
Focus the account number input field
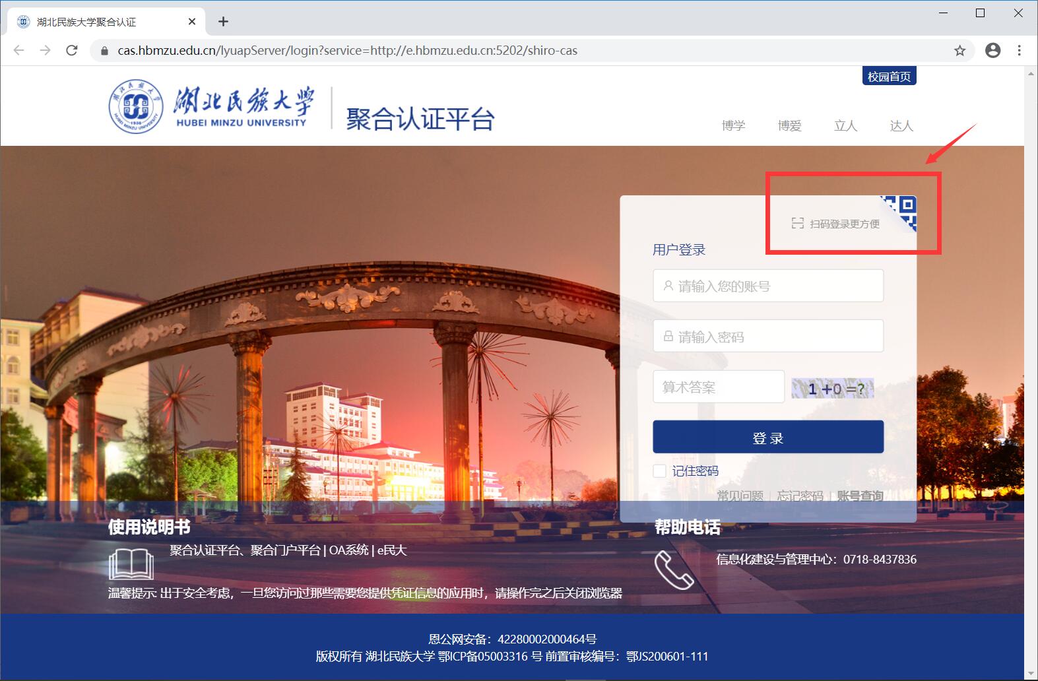[x=768, y=286]
